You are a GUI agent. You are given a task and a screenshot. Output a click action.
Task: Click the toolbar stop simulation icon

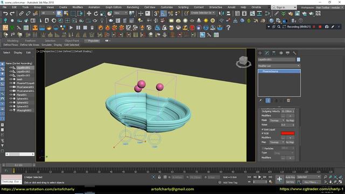click(x=85, y=27)
